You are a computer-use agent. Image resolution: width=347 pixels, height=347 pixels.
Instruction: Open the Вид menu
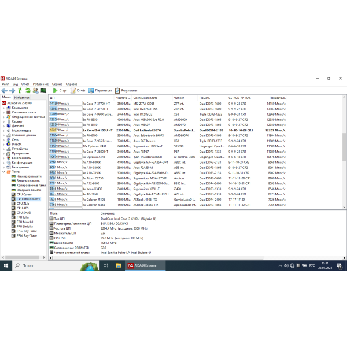click(x=15, y=84)
